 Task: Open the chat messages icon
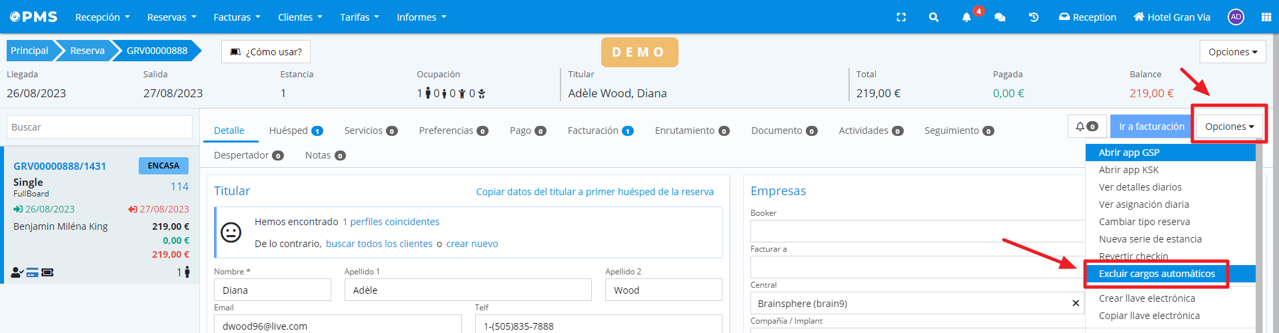pos(1000,17)
